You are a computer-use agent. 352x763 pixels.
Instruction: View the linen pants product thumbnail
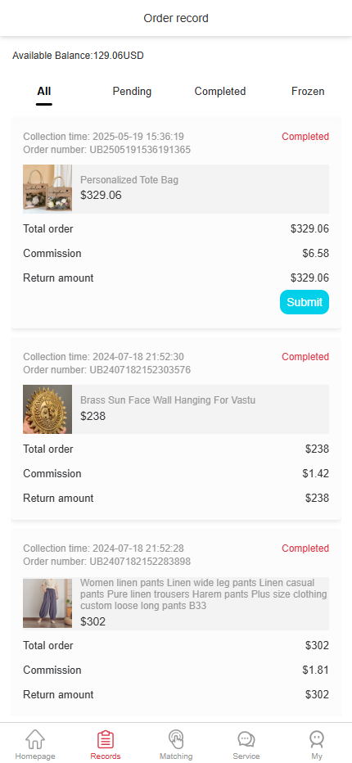pos(47,603)
